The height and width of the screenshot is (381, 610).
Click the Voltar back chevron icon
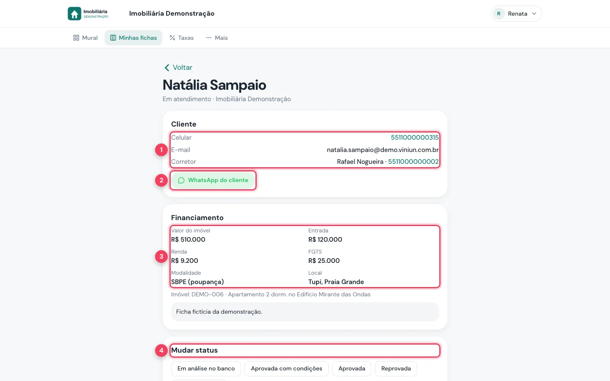coord(167,68)
